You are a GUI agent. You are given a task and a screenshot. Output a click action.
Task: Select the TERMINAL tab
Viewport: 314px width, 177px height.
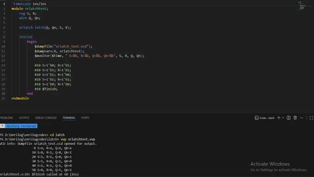[x=69, y=118]
